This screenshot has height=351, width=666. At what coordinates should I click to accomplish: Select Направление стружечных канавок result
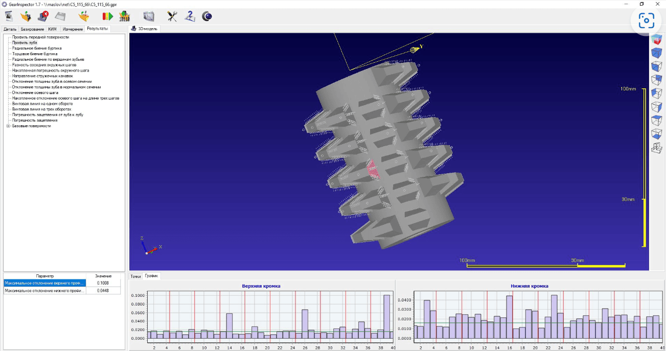[42, 76]
